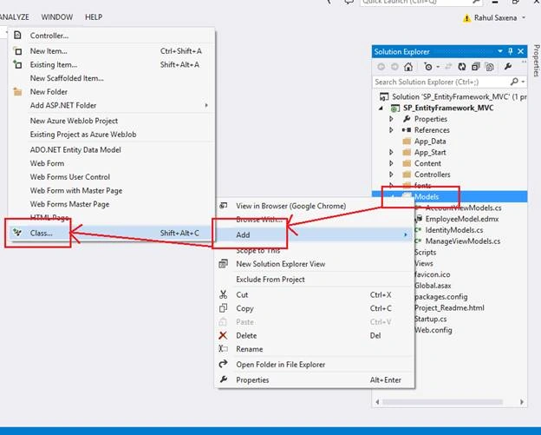Screen dimensions: 541x435
Task: Click the wrench icon beside Properties menu entry
Action: [x=223, y=379]
